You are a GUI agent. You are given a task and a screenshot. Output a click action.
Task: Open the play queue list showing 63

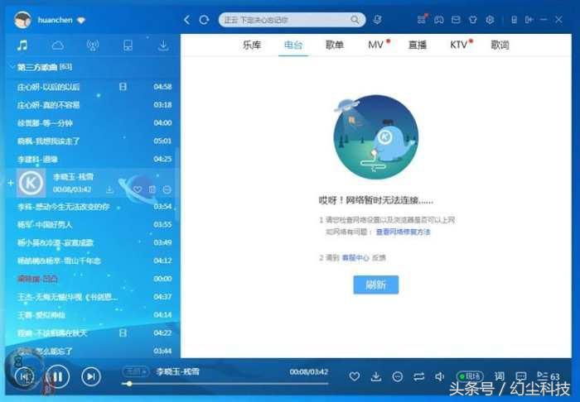click(x=549, y=376)
